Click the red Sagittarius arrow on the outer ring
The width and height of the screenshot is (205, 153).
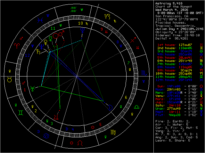(x=133, y=40)
